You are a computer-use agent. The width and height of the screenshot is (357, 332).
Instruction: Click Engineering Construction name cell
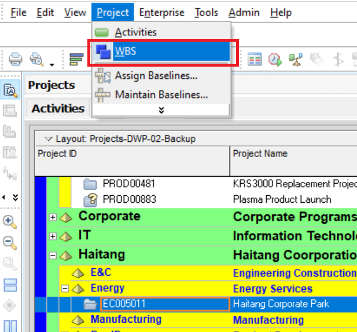[x=294, y=273]
